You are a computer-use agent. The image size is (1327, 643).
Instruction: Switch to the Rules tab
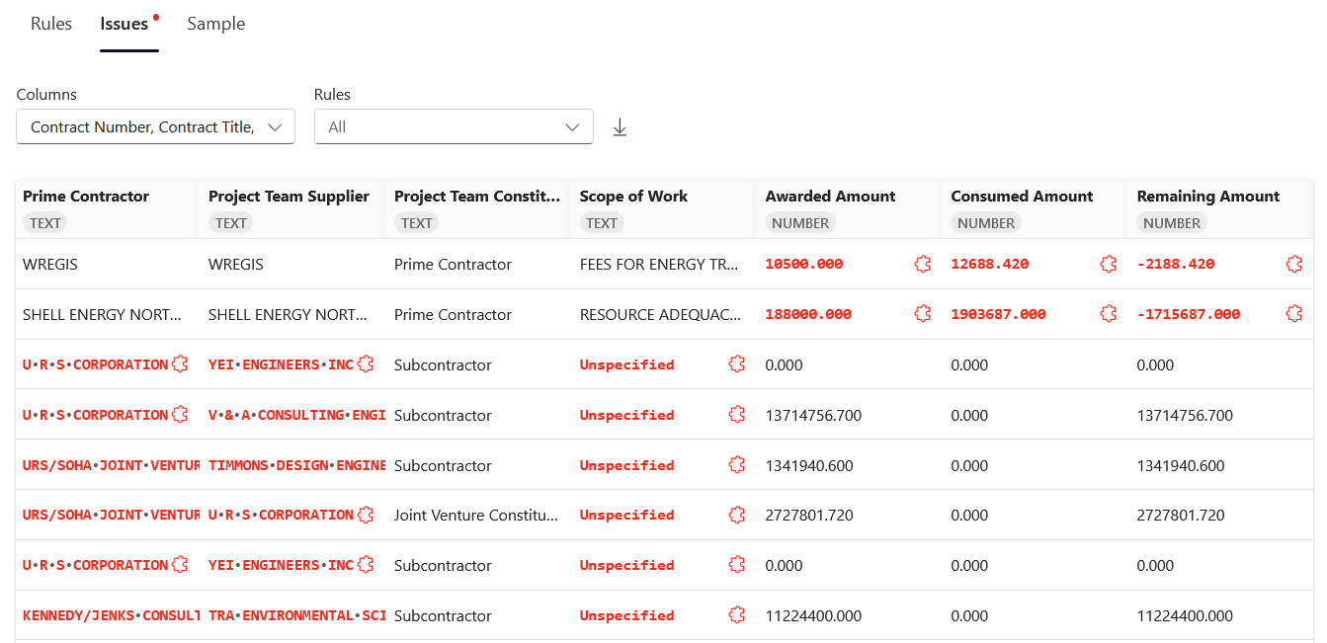click(50, 23)
